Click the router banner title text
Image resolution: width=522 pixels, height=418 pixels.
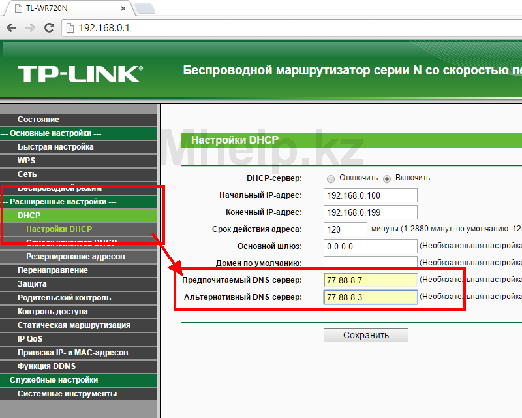[x=352, y=71]
